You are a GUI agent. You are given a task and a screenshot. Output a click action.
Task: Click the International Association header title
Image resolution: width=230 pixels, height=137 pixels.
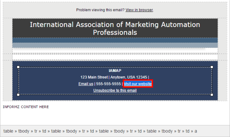tap(115, 28)
